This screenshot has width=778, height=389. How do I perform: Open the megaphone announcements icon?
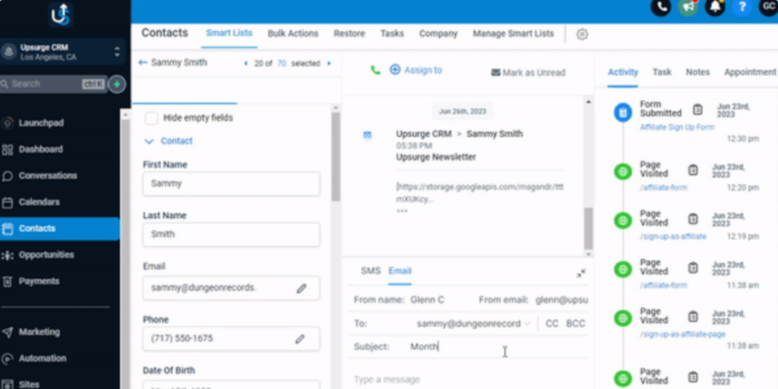click(688, 7)
